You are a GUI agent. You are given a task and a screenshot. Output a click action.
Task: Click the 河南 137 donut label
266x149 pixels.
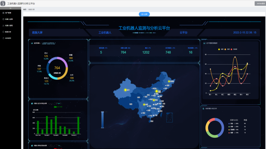click(x=39, y=69)
